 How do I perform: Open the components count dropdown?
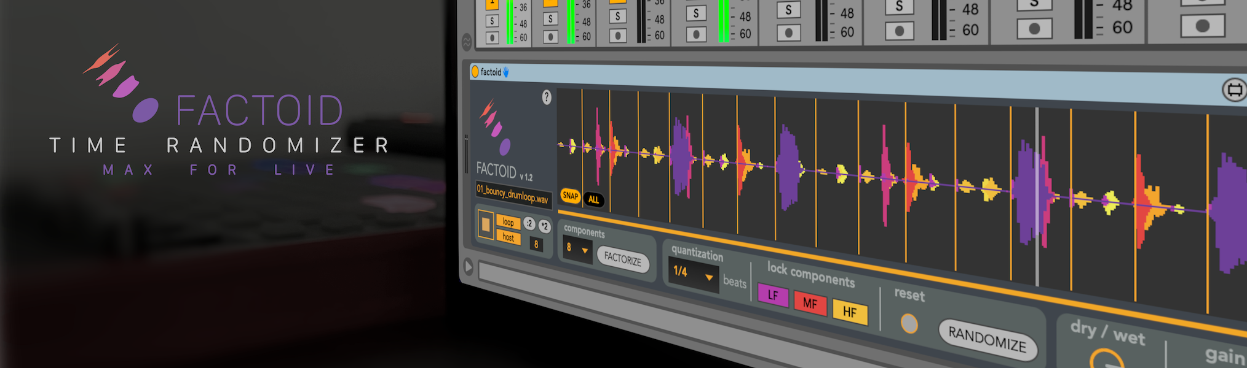pos(577,248)
